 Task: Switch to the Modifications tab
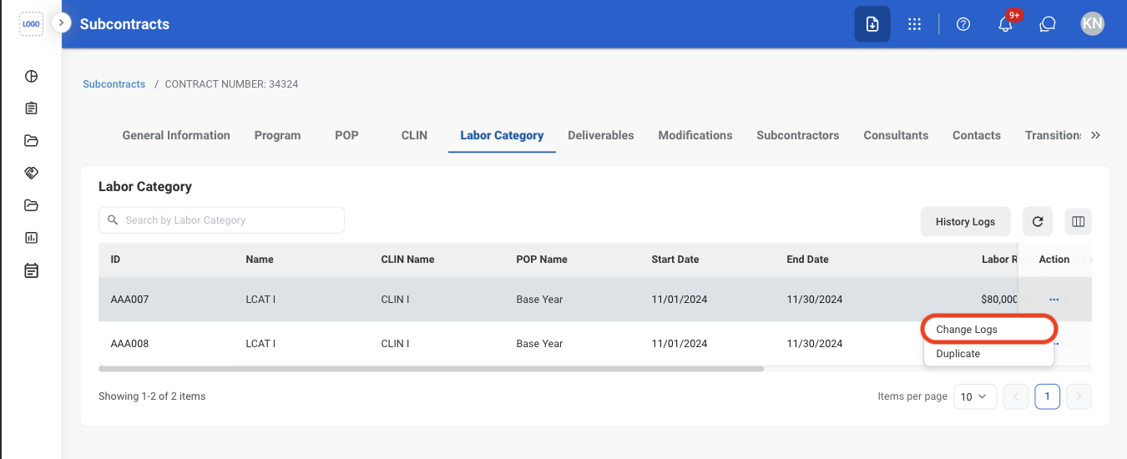[x=695, y=135]
